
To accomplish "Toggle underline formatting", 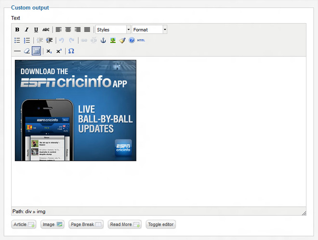I will (36, 30).
